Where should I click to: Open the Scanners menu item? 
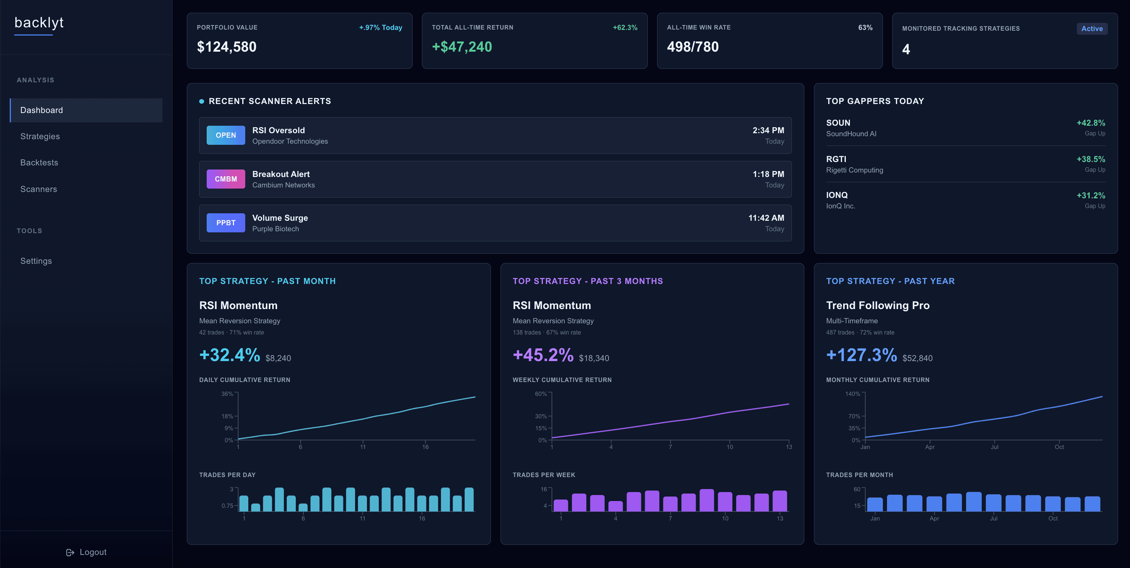tap(39, 189)
